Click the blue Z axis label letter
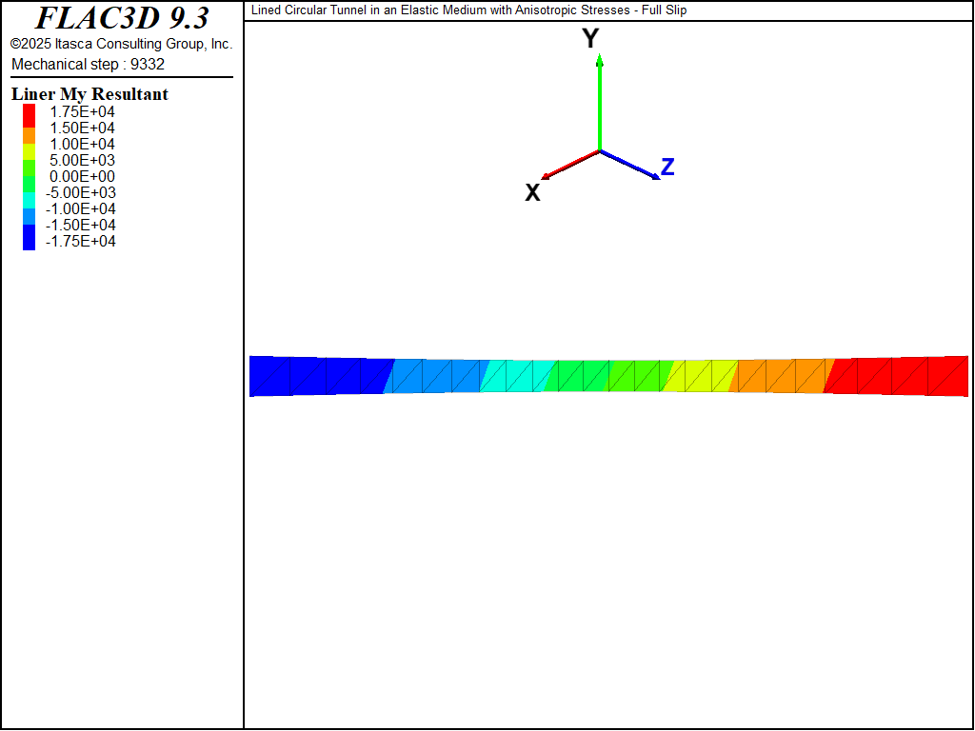Screen dimensions: 975x731 pyautogui.click(x=667, y=168)
